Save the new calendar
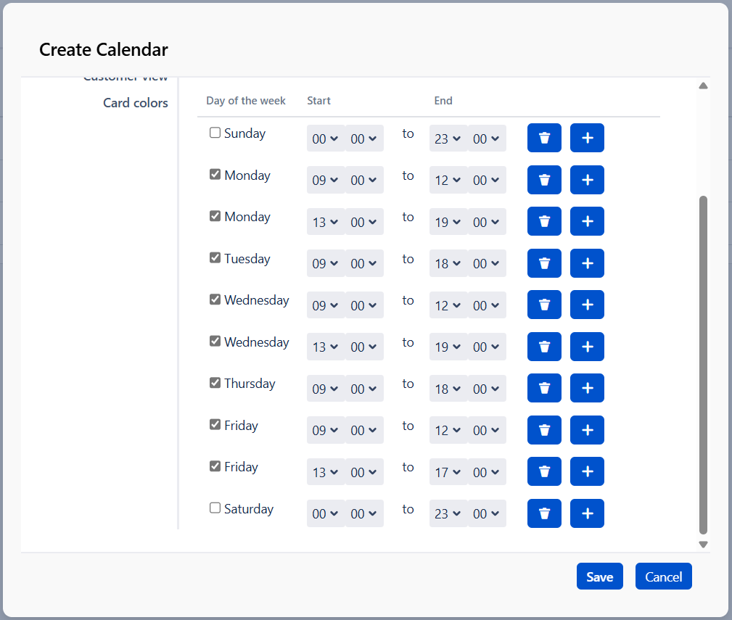732x620 pixels. (599, 576)
